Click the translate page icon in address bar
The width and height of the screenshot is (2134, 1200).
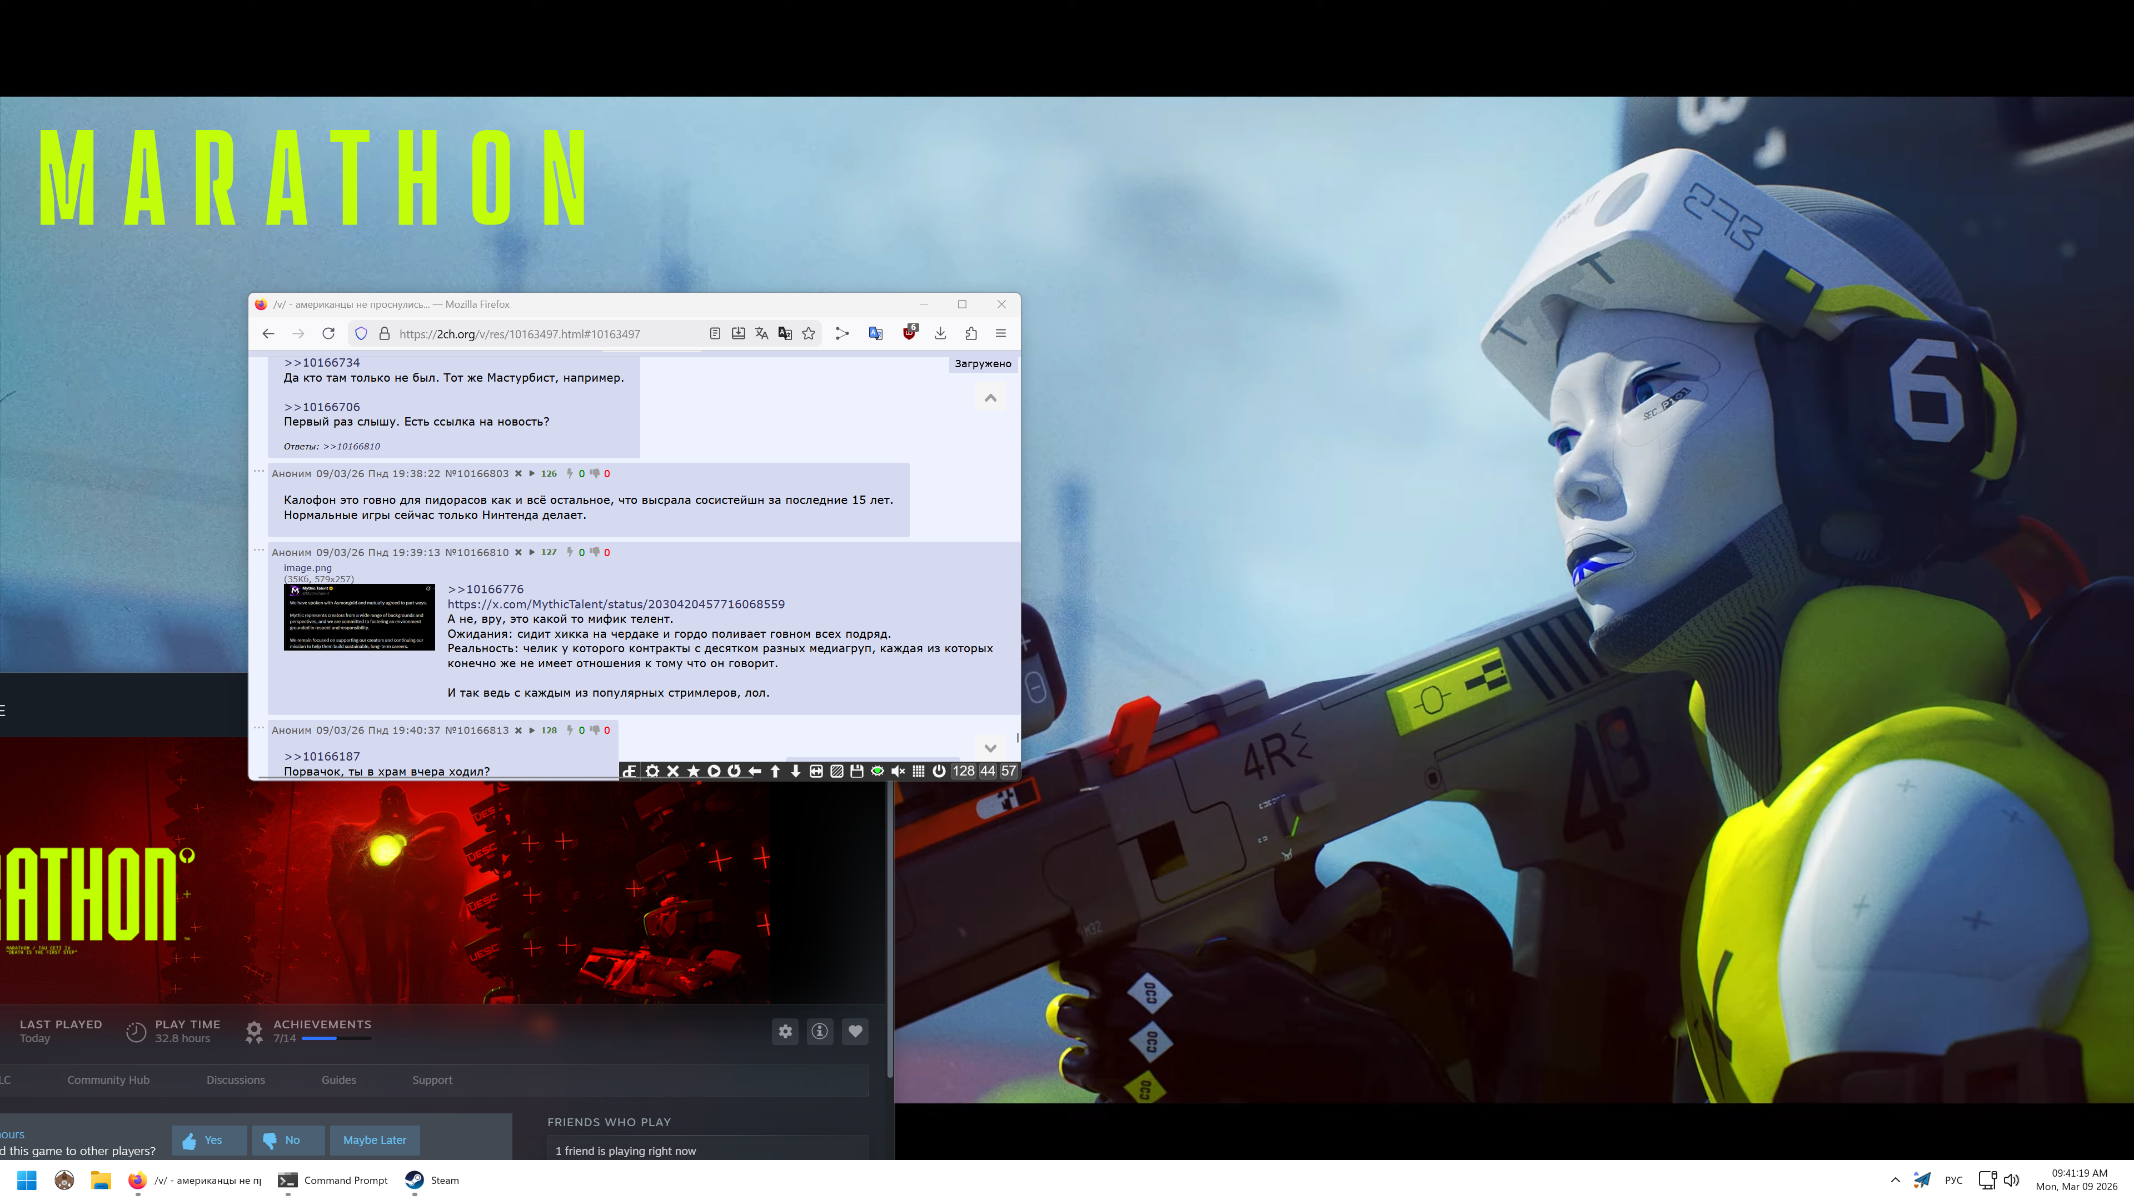click(x=761, y=334)
